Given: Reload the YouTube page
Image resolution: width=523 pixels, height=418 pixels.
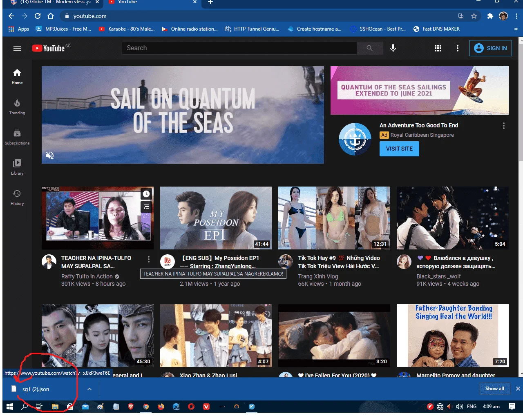Looking at the screenshot, I should pos(38,16).
